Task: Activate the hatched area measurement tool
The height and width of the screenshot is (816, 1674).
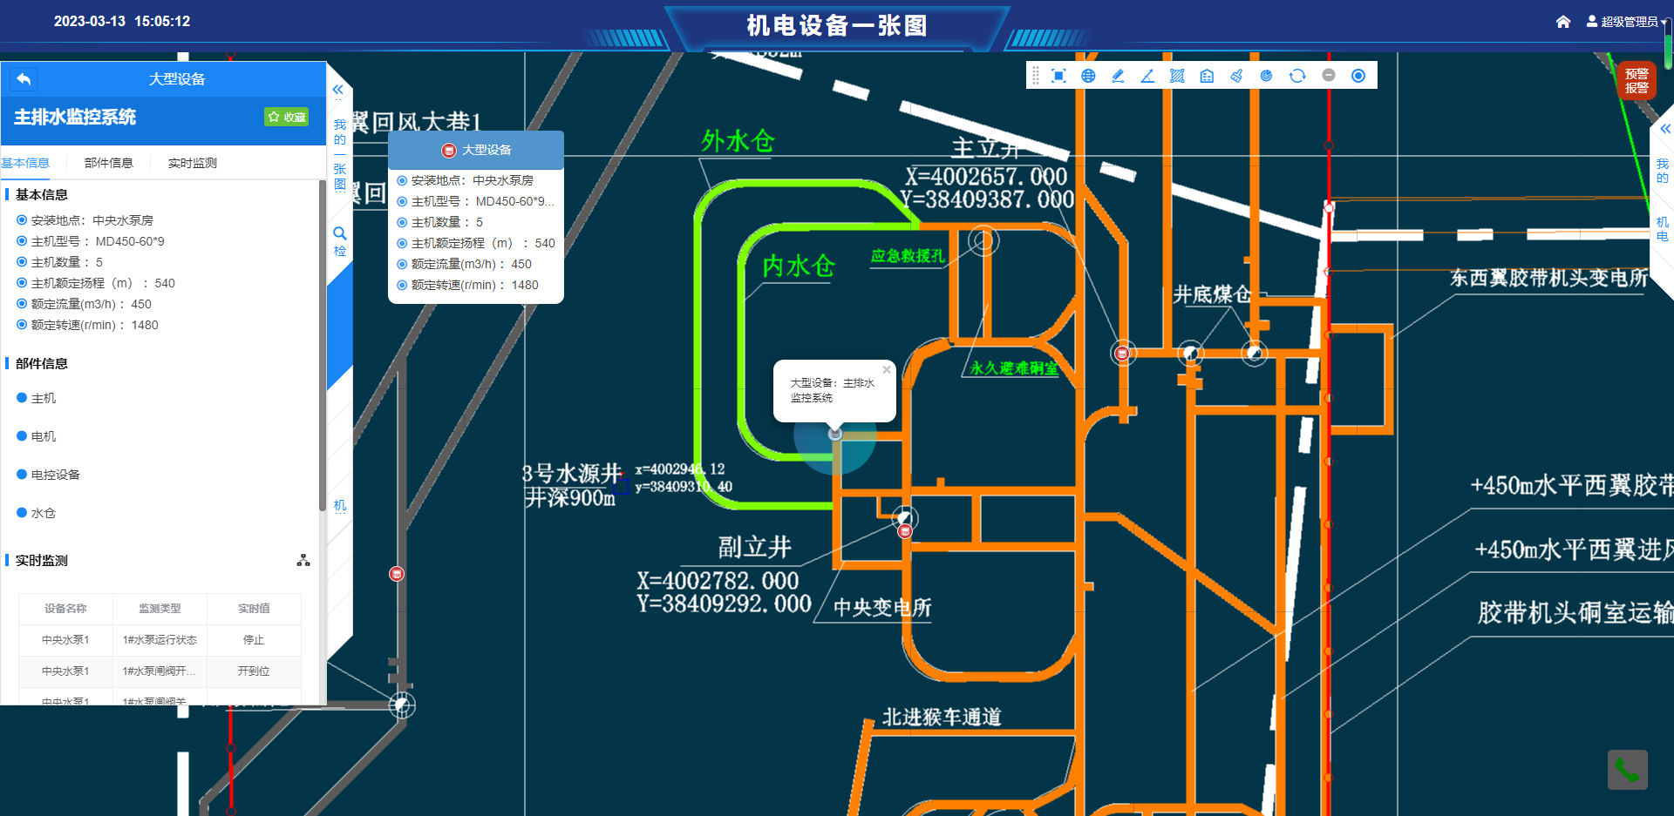Action: tap(1177, 76)
